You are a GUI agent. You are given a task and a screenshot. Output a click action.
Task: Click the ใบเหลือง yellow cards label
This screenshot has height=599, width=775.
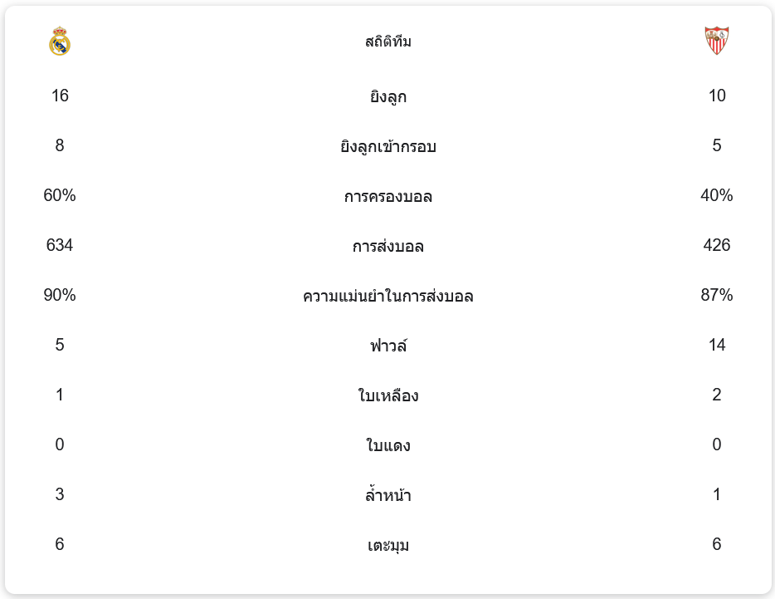point(387,395)
